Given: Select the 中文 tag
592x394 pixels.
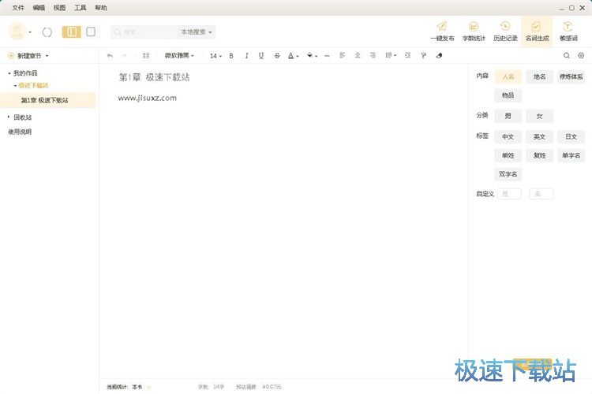Looking at the screenshot, I should (508, 137).
